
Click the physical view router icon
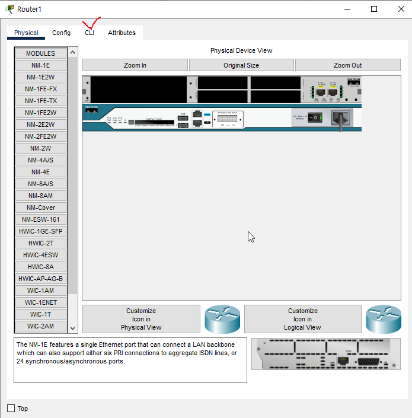[222, 319]
